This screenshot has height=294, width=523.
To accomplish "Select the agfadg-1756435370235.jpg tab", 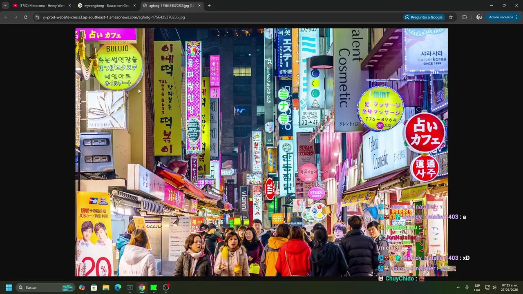I will [172, 6].
